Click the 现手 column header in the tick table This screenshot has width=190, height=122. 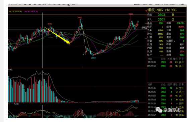click(170, 84)
